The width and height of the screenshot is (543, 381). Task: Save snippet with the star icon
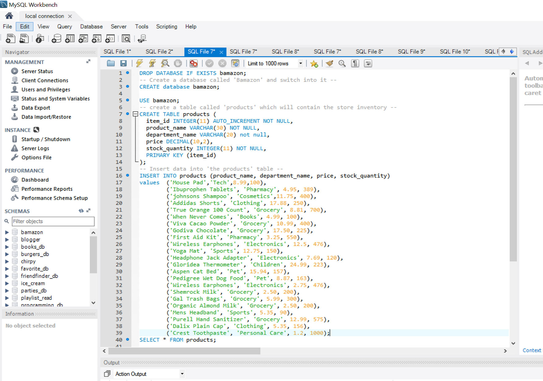[314, 63]
